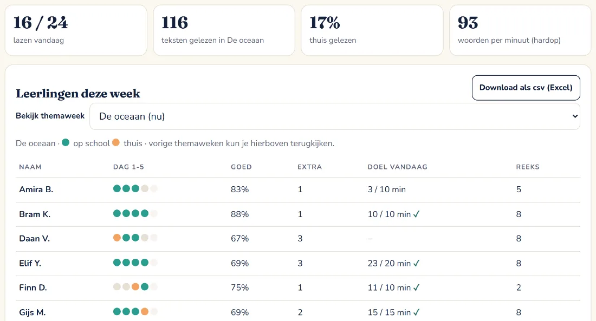596x321 pixels.
Task: Click Amira B.'s 83% score
Action: (240, 189)
